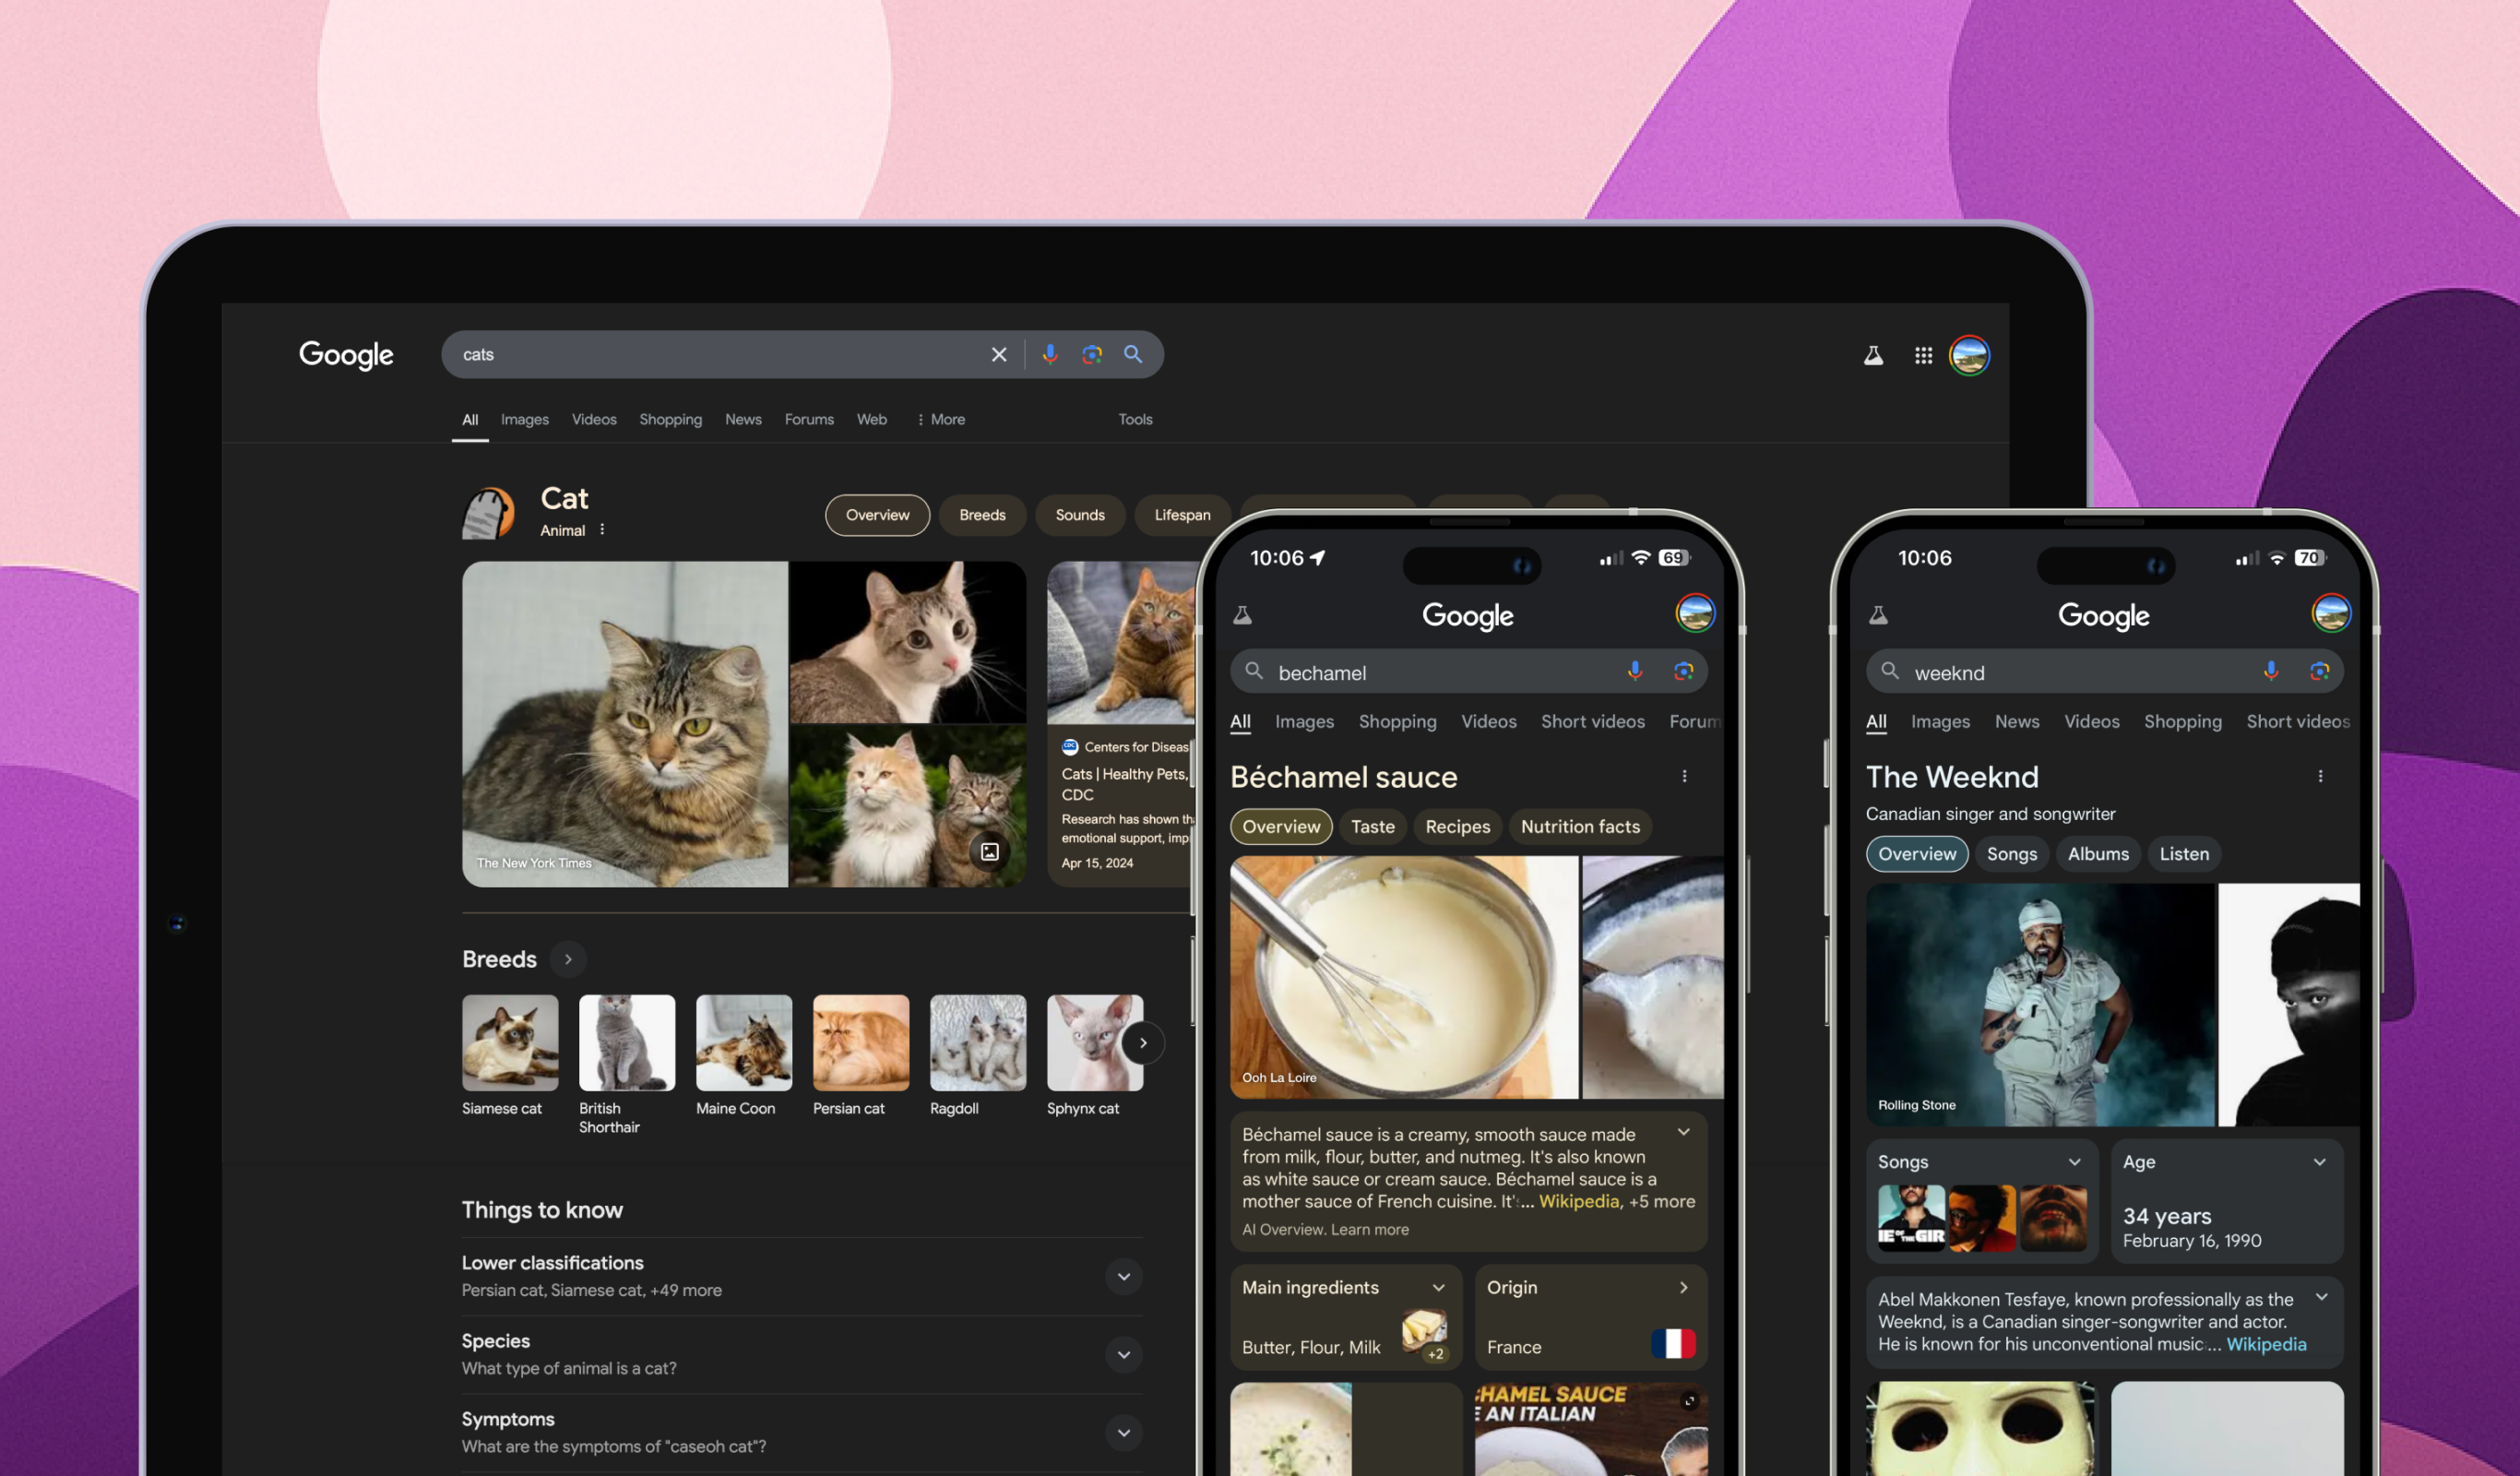
Task: Tap the Rolling Stone photo of The Weeknd
Action: pyautogui.click(x=2040, y=1005)
